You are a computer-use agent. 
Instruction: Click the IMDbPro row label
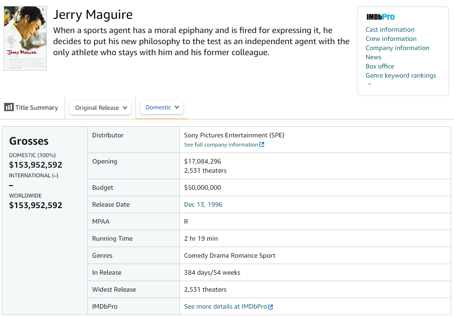pos(105,306)
